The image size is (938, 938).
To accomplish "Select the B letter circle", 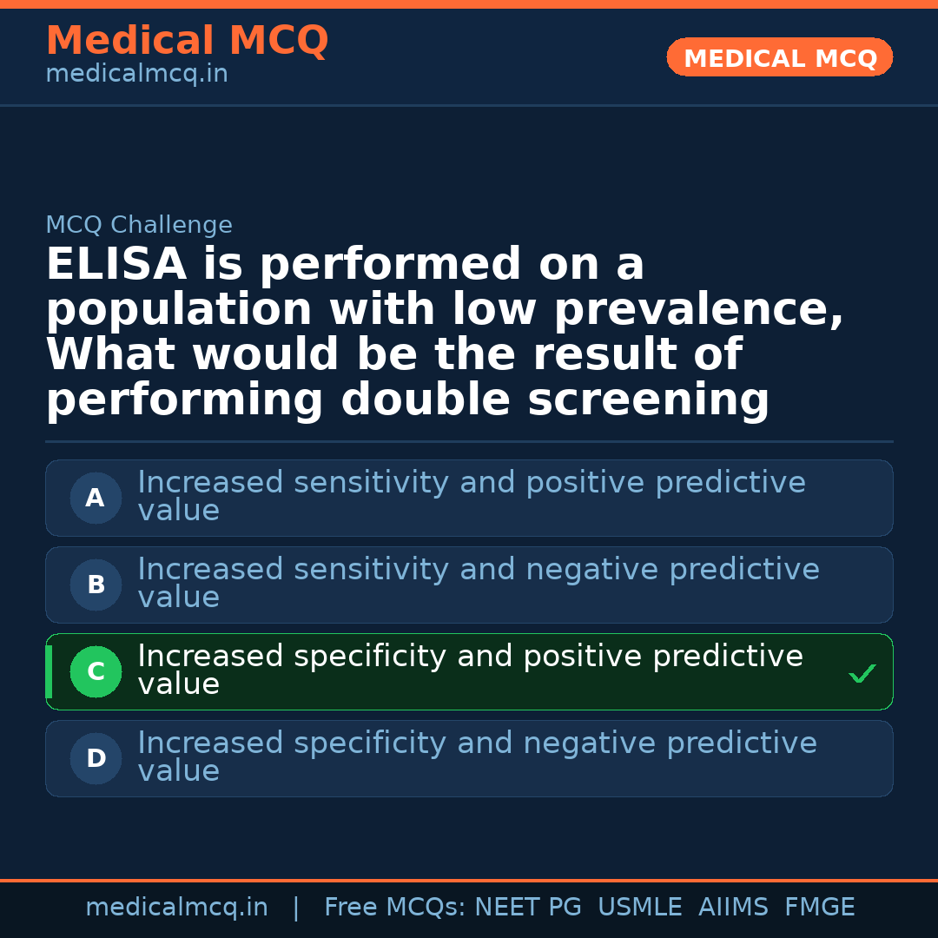I will click(x=96, y=585).
